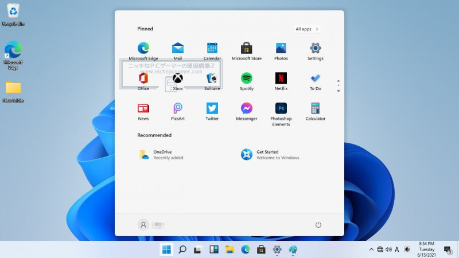This screenshot has width=459, height=258.
Task: Open File Explorer on the taskbar
Action: click(x=230, y=249)
